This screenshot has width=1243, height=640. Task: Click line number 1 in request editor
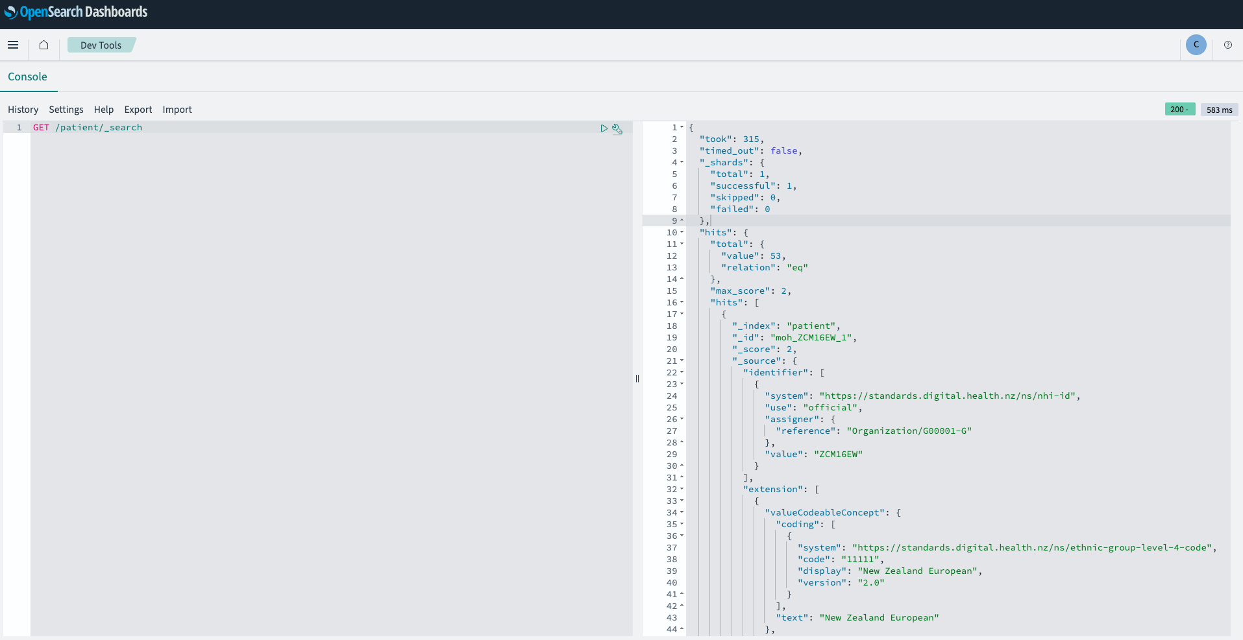point(19,128)
